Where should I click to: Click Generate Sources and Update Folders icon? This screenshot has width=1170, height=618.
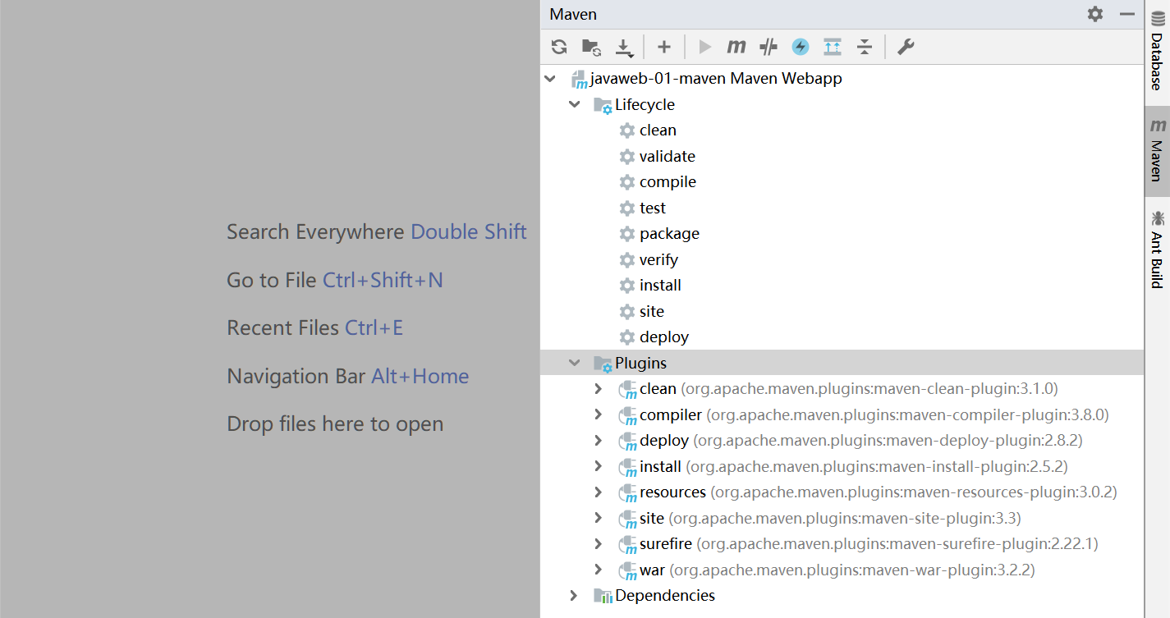(591, 47)
